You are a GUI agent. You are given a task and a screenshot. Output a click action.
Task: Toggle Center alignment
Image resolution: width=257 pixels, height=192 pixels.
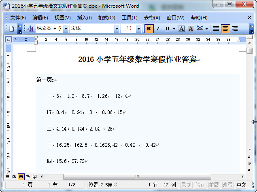tap(225, 29)
